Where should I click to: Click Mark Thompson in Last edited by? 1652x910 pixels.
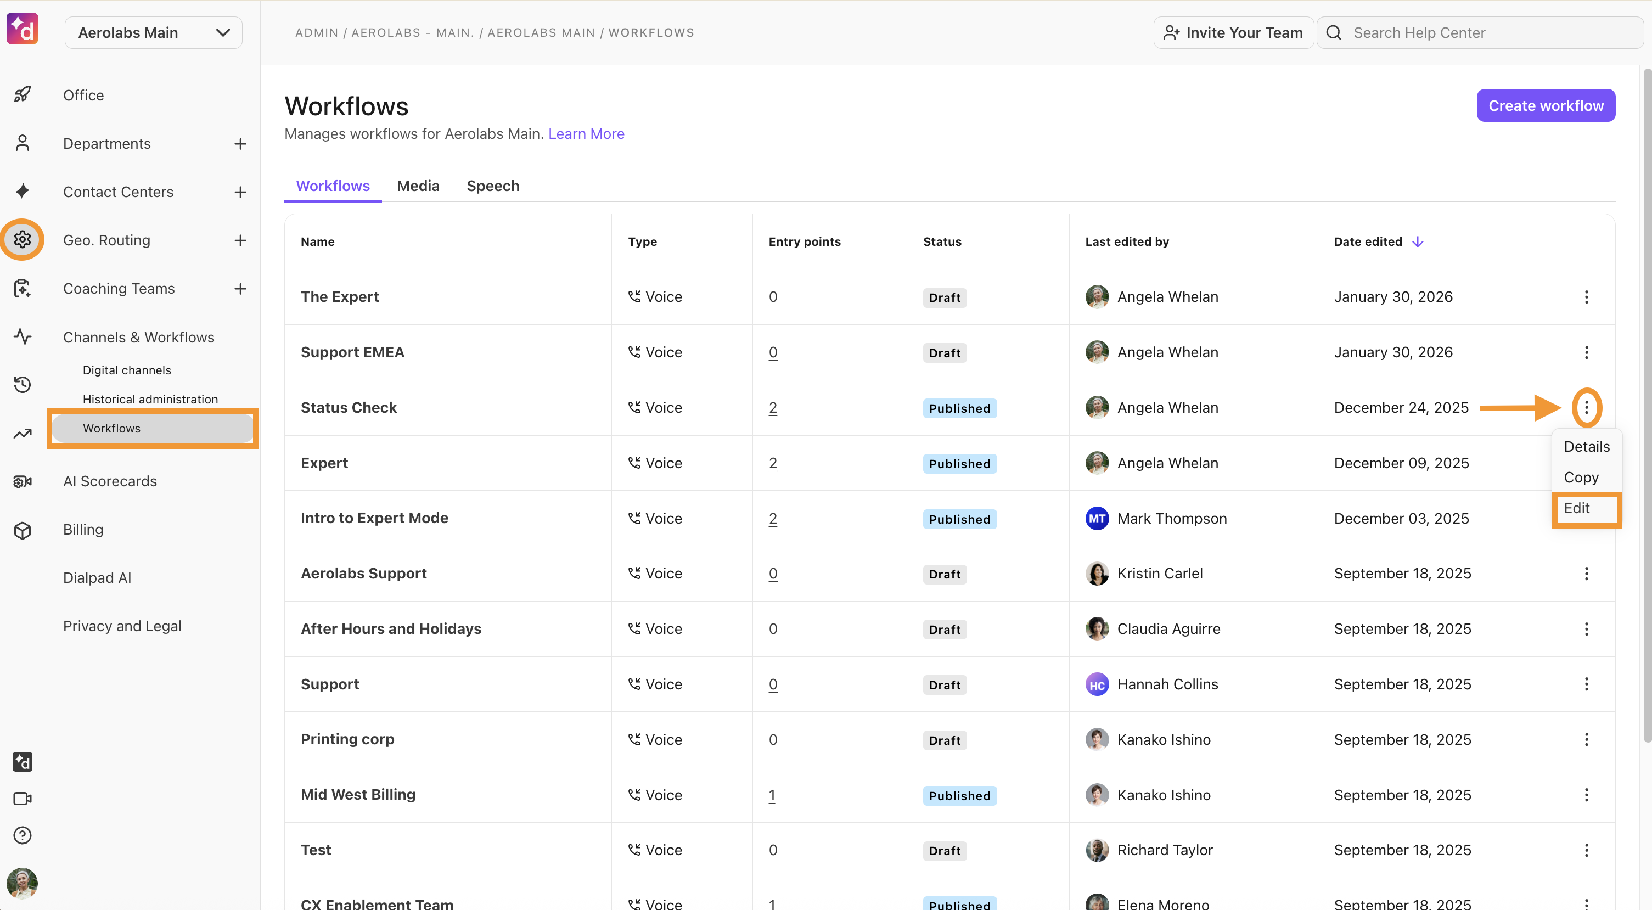[1171, 518]
